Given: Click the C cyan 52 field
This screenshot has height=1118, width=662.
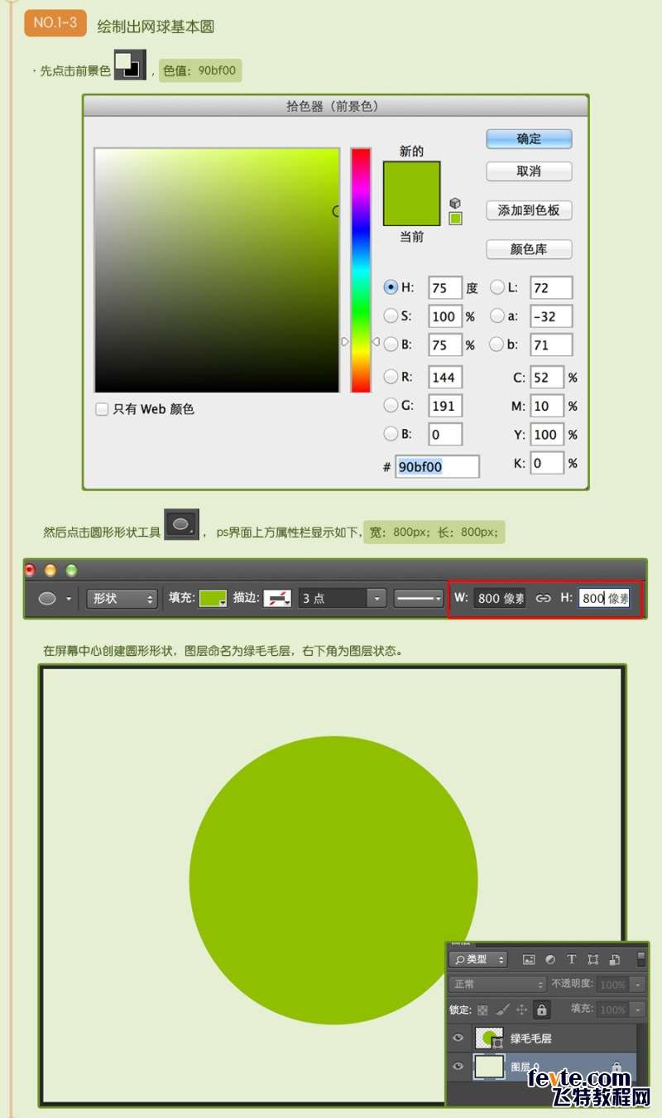Looking at the screenshot, I should [x=547, y=378].
